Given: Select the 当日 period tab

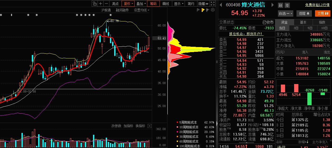Looking at the screenshot, I should pyautogui.click(x=282, y=28).
